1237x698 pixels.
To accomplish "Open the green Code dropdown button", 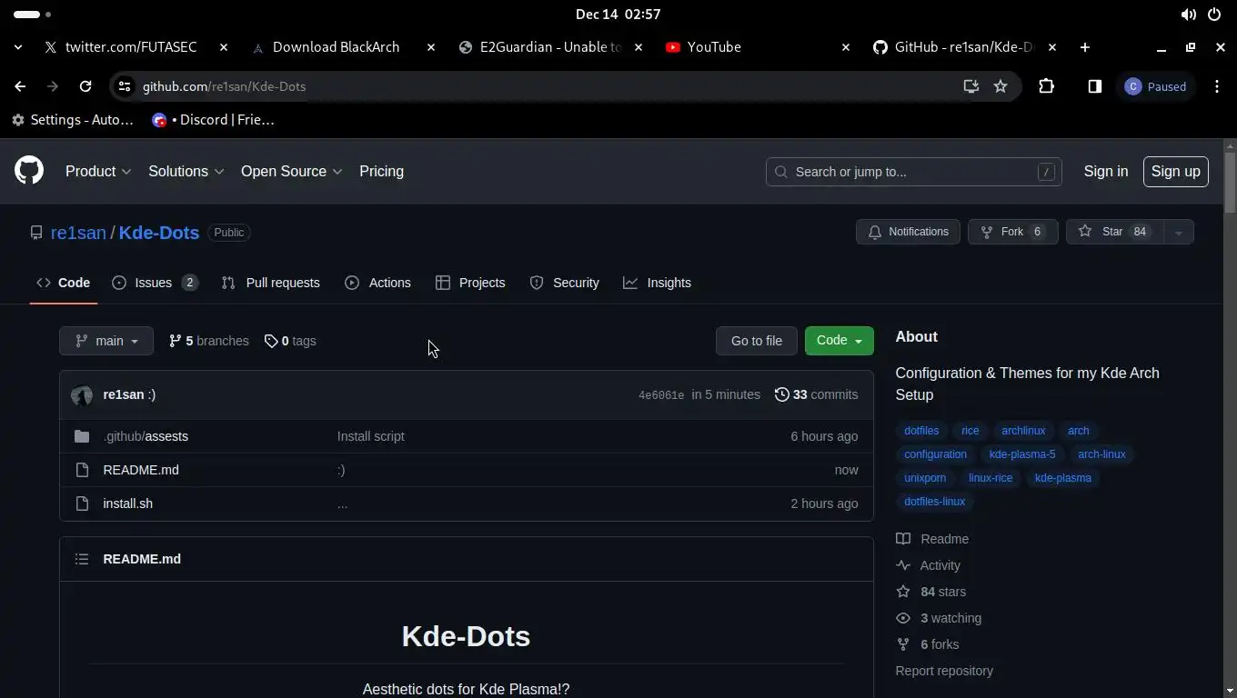I will point(839,341).
